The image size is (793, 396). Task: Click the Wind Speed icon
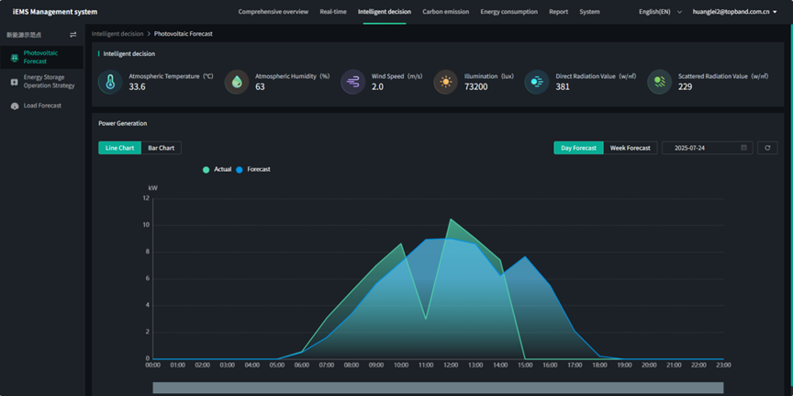(353, 82)
